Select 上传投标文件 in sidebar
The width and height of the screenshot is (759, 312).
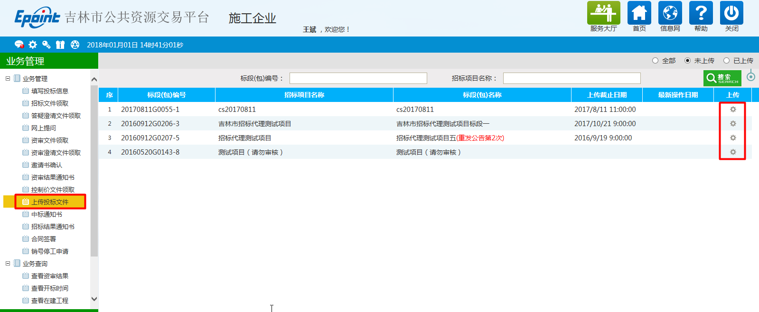(50, 202)
